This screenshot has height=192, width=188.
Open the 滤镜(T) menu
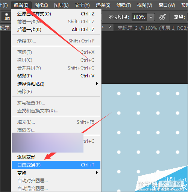point(124,5)
